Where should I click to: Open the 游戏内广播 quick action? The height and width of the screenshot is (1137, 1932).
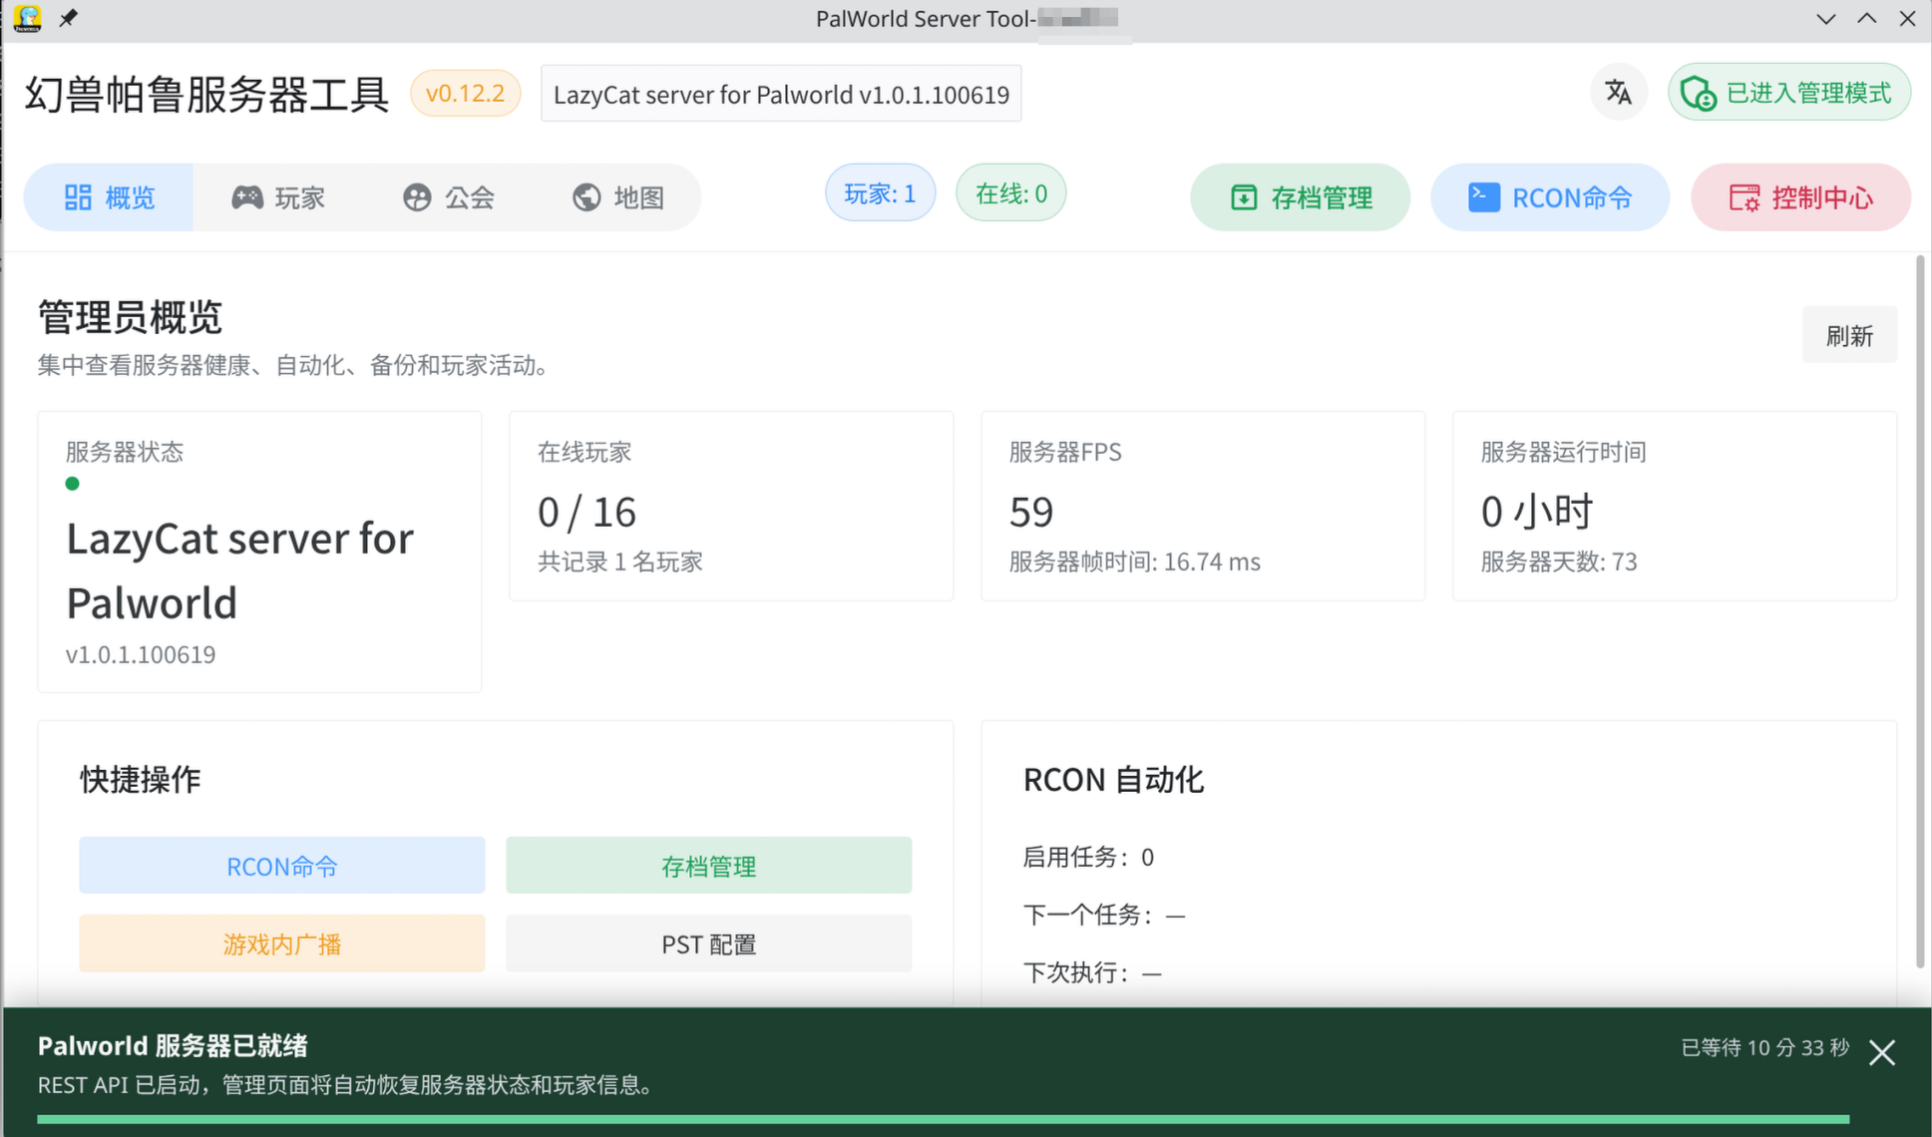282,944
